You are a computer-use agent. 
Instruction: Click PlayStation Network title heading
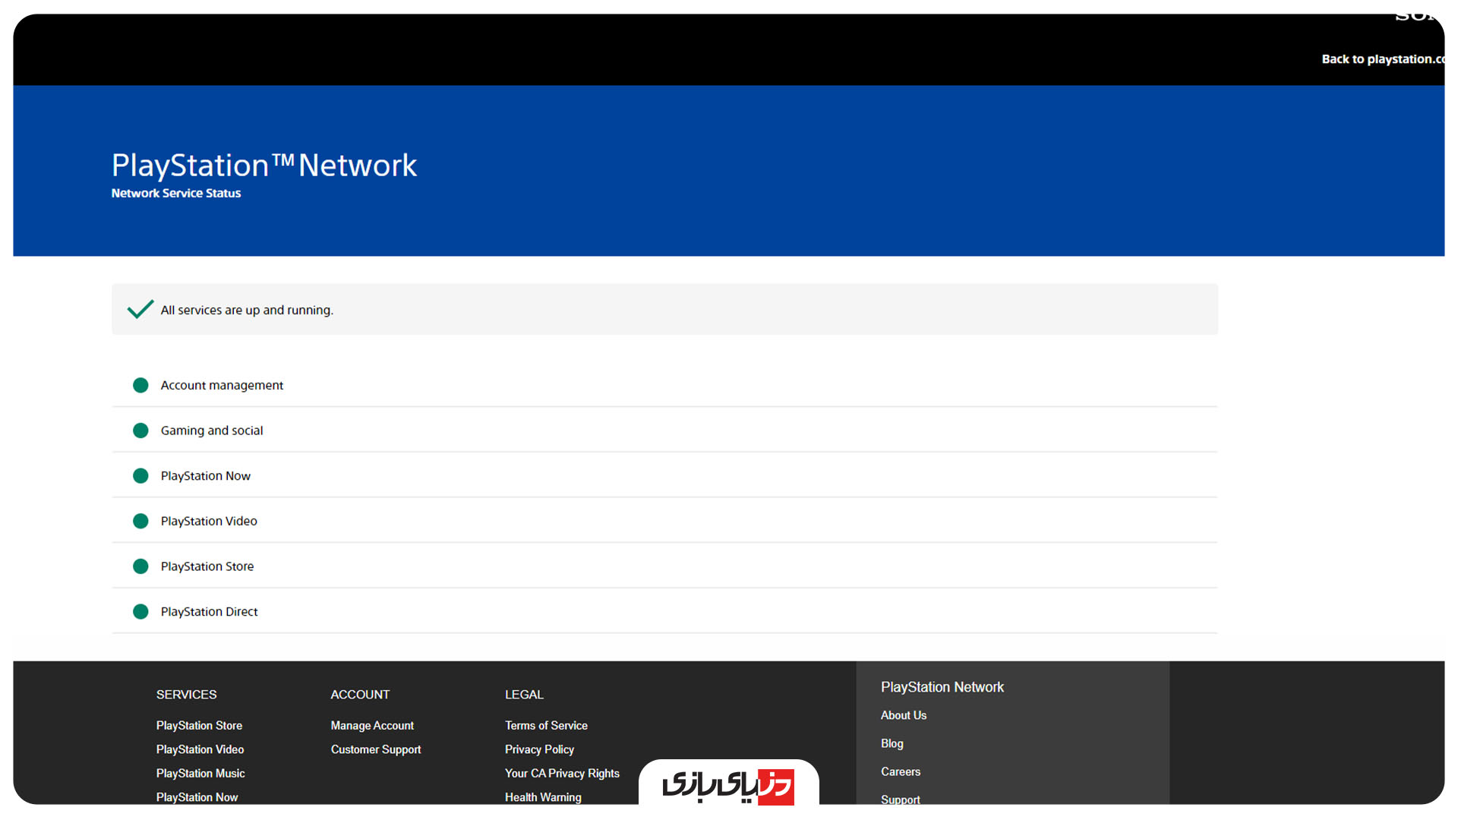point(264,166)
